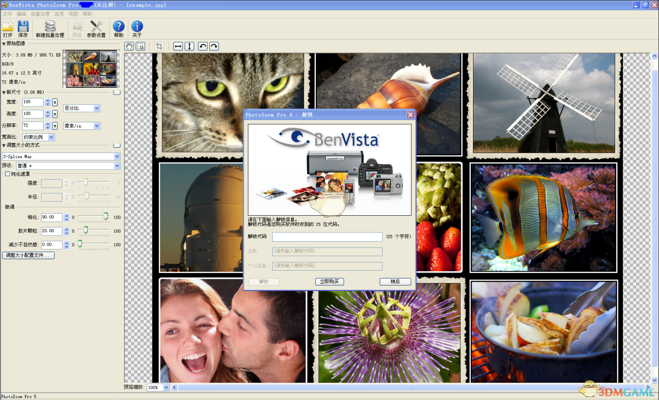Click the 锐化 slider handle
659x400 pixels.
[x=106, y=216]
